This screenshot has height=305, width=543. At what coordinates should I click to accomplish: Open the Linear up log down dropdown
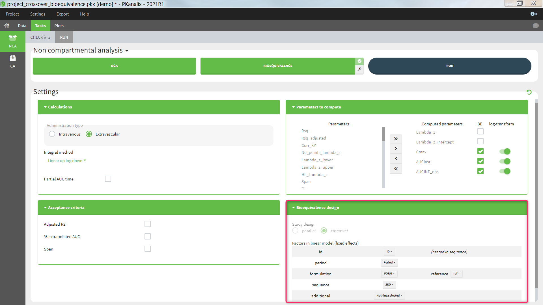[x=67, y=161]
